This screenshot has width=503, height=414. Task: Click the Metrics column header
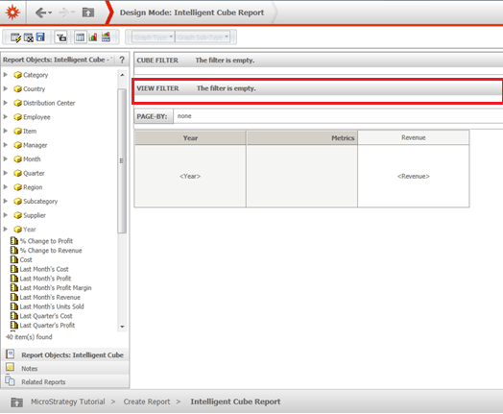(301, 138)
